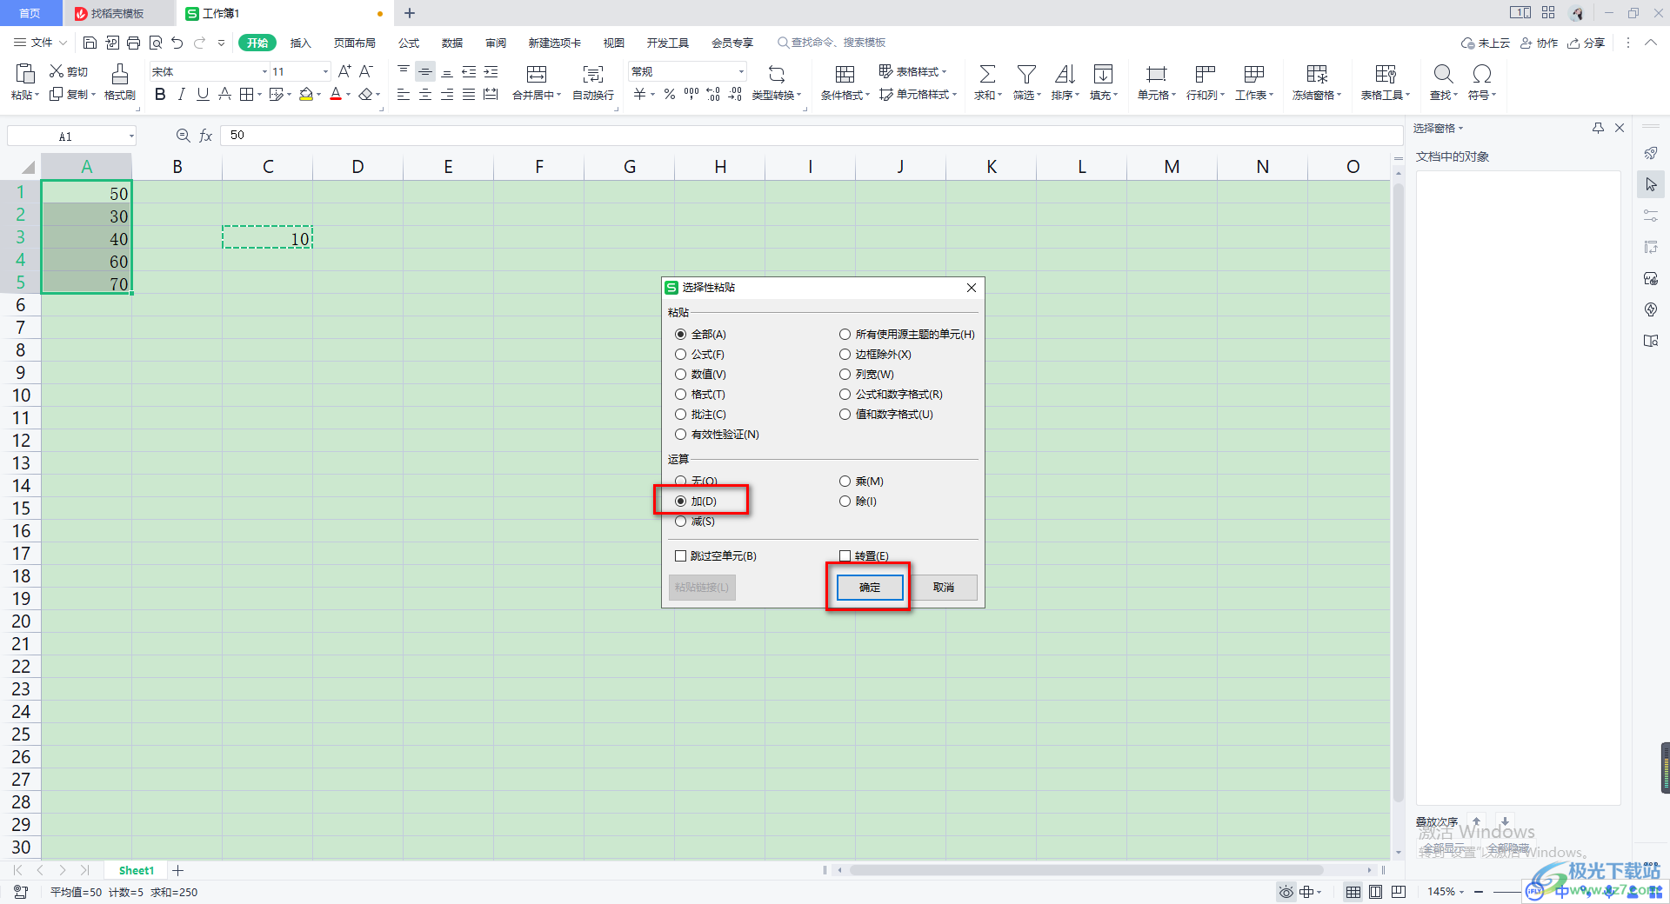Click the Undo arrow icon
Screen dimensions: 1670x904
[177, 43]
